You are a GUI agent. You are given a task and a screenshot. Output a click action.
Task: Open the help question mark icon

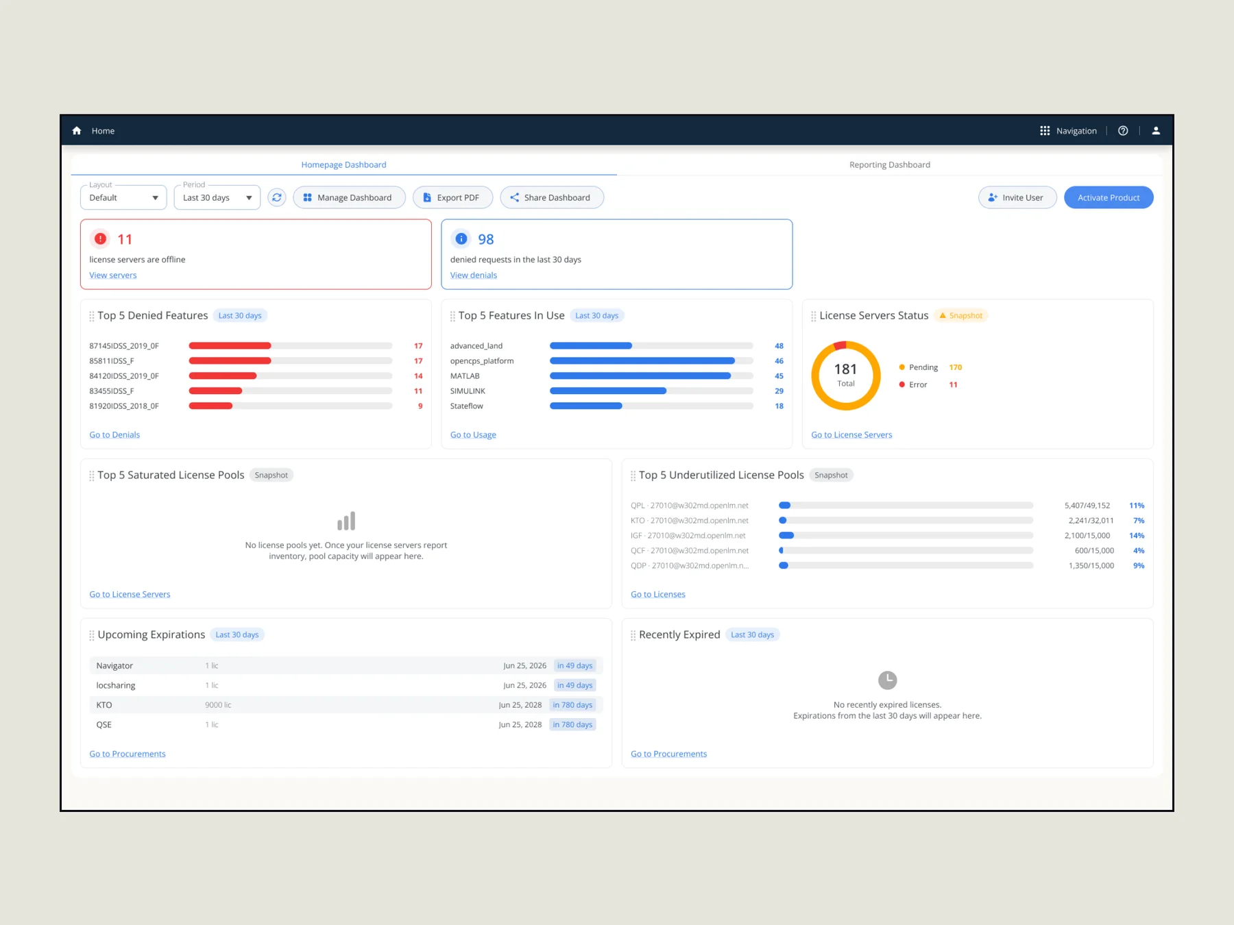1123,131
